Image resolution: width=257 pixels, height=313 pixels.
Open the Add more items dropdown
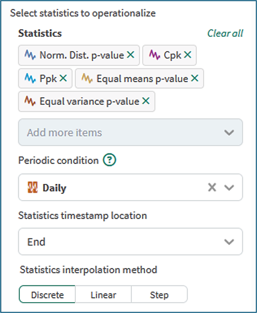130,132
